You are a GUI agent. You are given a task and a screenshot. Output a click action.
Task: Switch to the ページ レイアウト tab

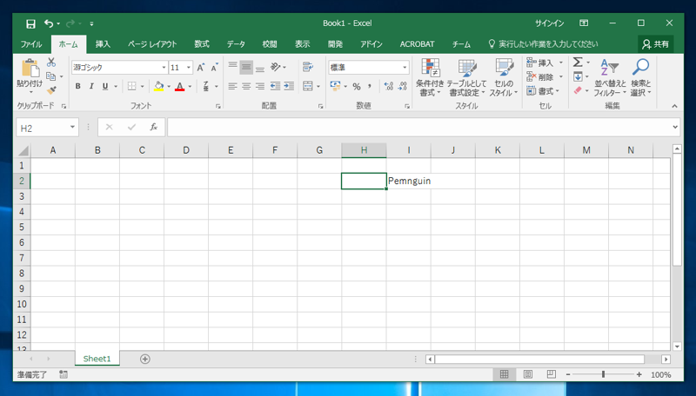(152, 43)
